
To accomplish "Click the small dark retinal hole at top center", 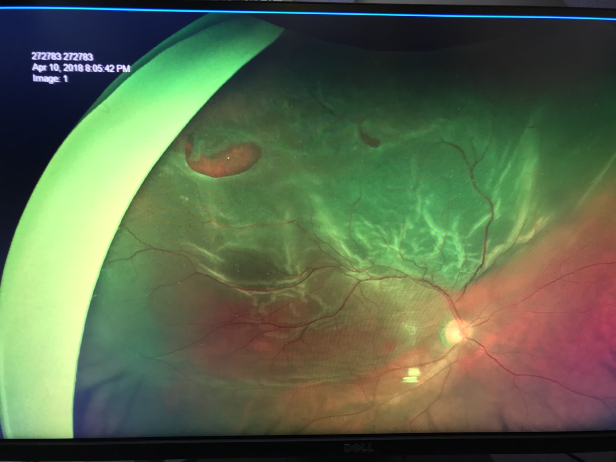I will [x=370, y=139].
